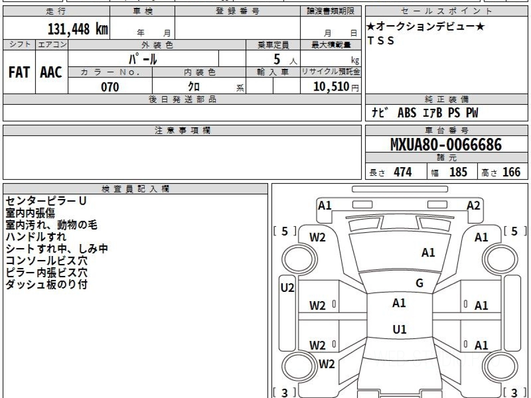Image resolution: width=531 pixels, height=398 pixels.
Task: Select the AAC air conditioner value
Action: click(x=51, y=73)
